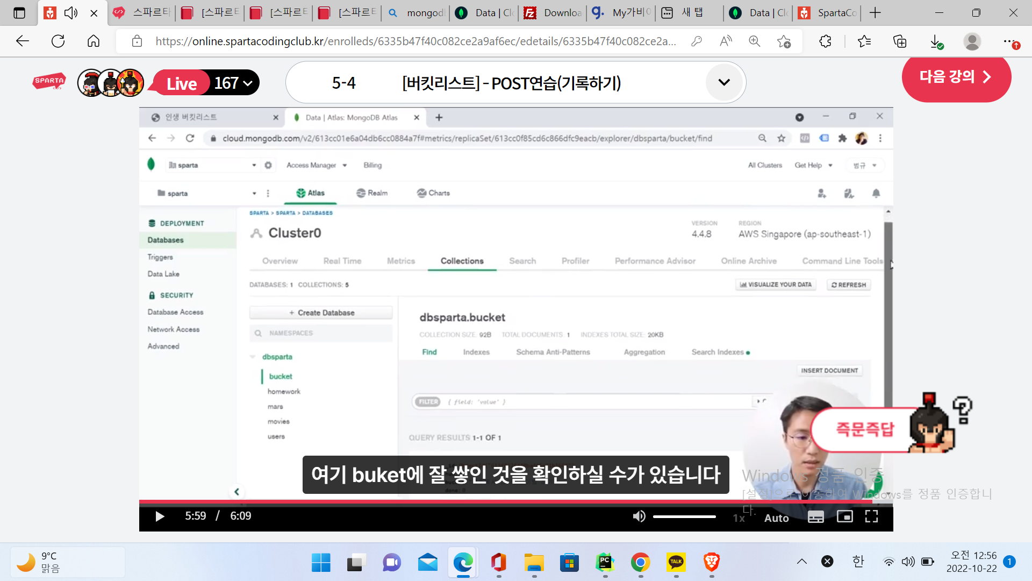1032x581 pixels.
Task: Click the Sparta logo
Action: tap(49, 82)
